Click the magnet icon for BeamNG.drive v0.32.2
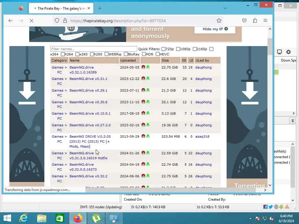This screenshot has width=299, height=224. [x=143, y=176]
